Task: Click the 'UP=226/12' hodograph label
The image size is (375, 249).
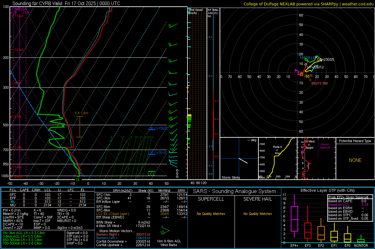Action: tap(315, 67)
